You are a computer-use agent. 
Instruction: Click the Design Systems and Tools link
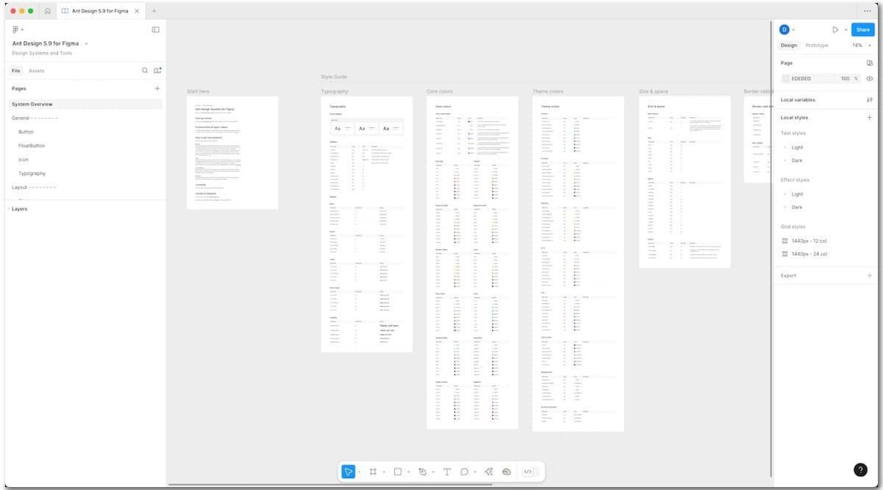tap(42, 53)
